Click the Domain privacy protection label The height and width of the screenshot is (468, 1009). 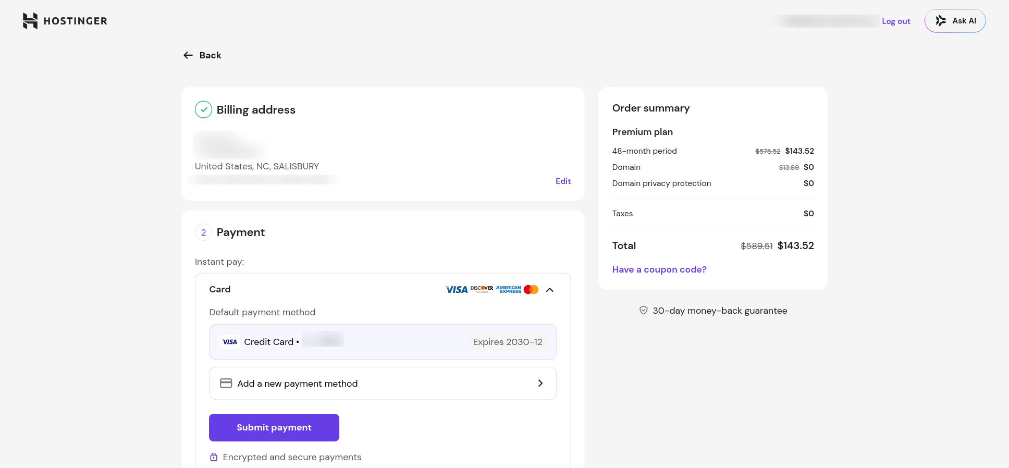click(x=661, y=183)
